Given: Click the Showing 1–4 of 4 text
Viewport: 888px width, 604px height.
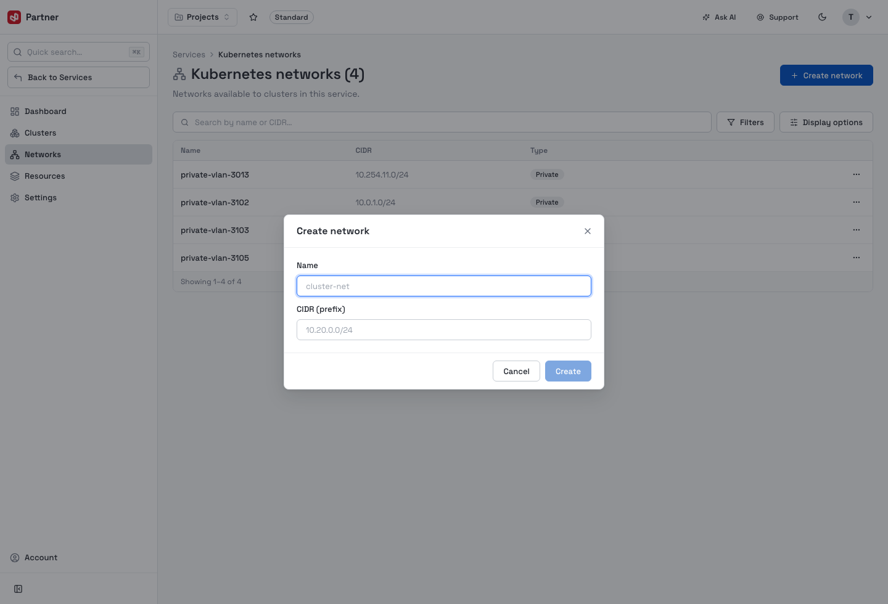Looking at the screenshot, I should tap(211, 282).
